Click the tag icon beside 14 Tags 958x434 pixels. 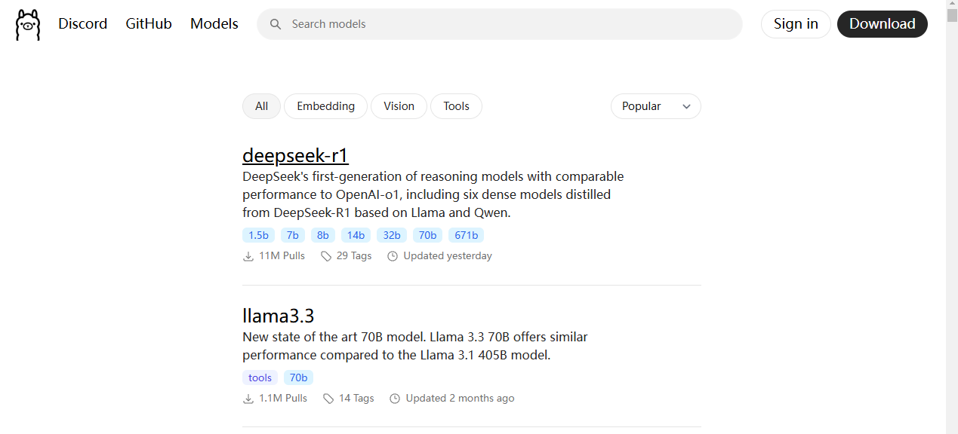pyautogui.click(x=328, y=399)
